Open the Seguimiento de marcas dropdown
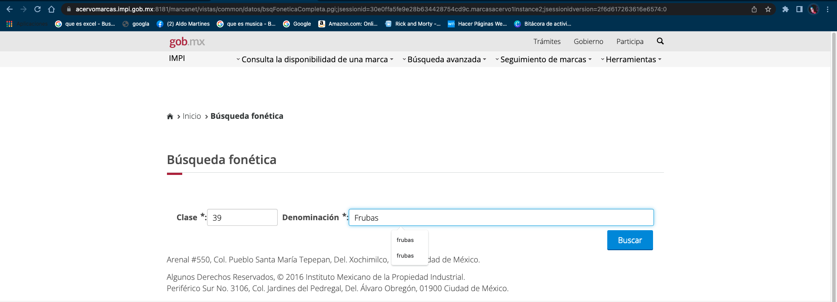Image resolution: width=837 pixels, height=302 pixels. pyautogui.click(x=543, y=60)
